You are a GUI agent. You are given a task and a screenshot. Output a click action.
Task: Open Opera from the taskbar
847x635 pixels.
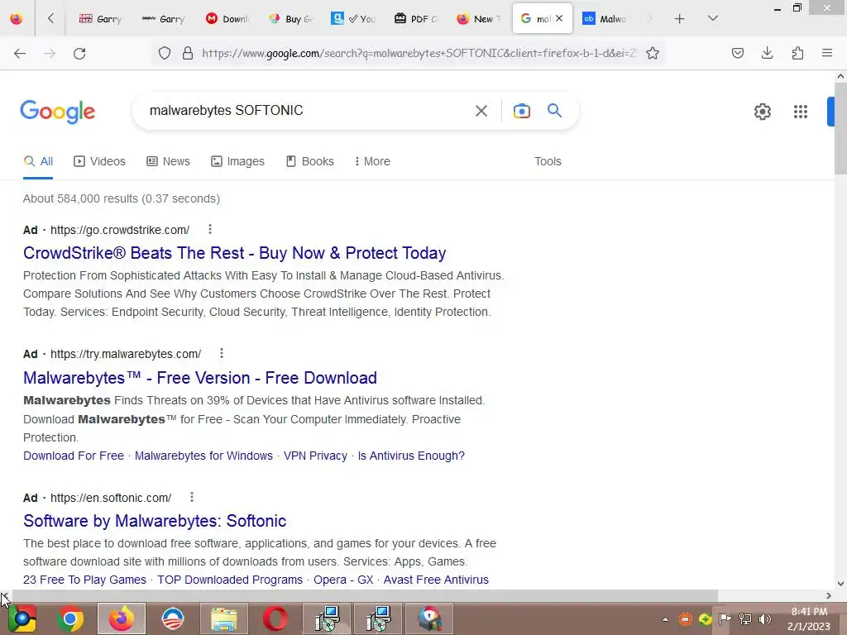pos(275,618)
